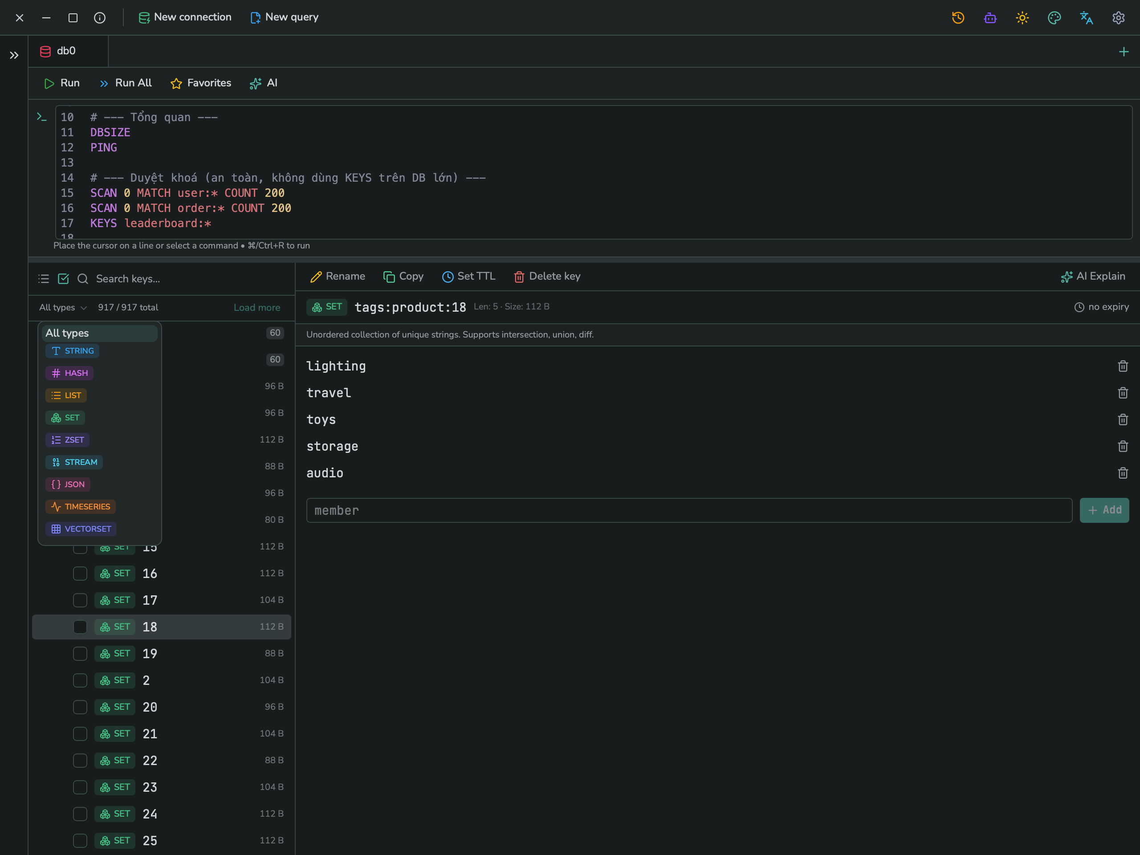Filter keys by STRING type
This screenshot has width=1140, height=855.
(72, 351)
